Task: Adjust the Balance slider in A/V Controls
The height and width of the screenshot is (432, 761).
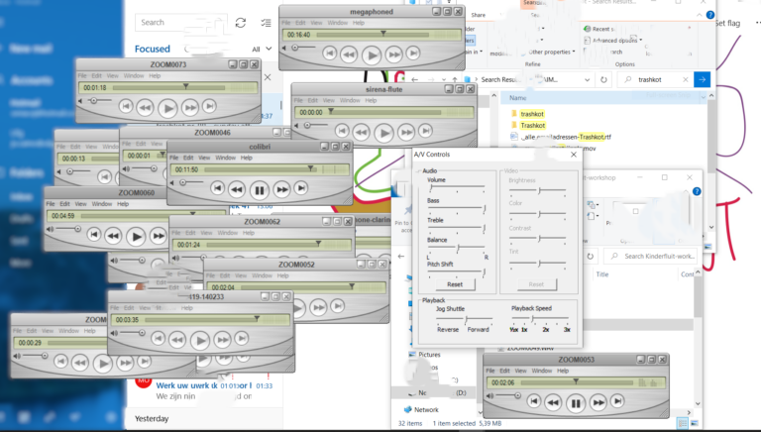Action: (457, 248)
